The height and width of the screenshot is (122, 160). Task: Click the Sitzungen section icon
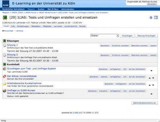click(4, 41)
